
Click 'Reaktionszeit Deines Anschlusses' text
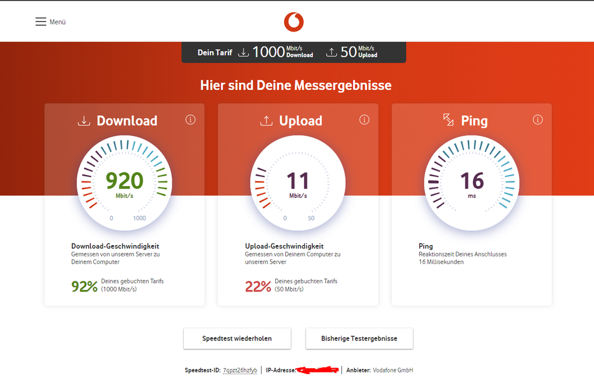(463, 254)
